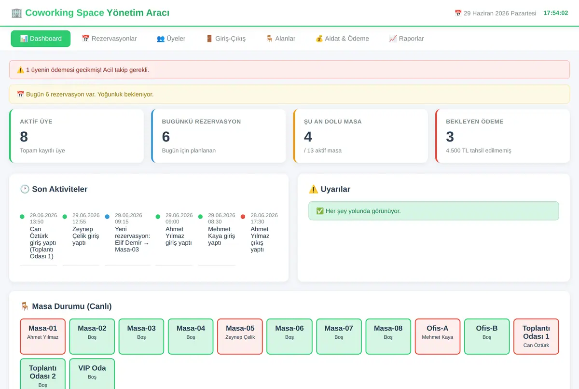Click the Aktif Üye stat card

pyautogui.click(x=76, y=136)
